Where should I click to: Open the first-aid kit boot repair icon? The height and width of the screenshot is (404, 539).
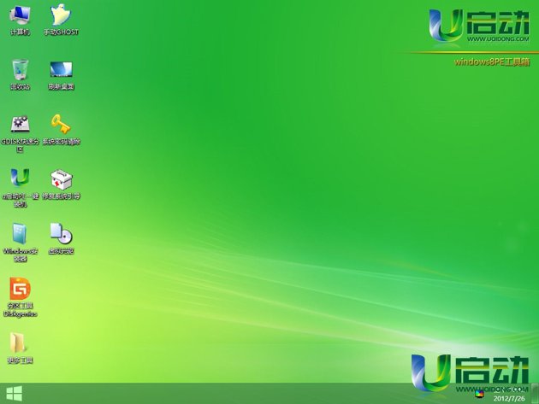62,179
